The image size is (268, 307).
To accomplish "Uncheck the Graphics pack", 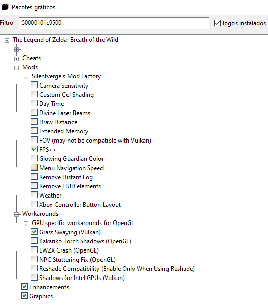I will tap(24, 296).
